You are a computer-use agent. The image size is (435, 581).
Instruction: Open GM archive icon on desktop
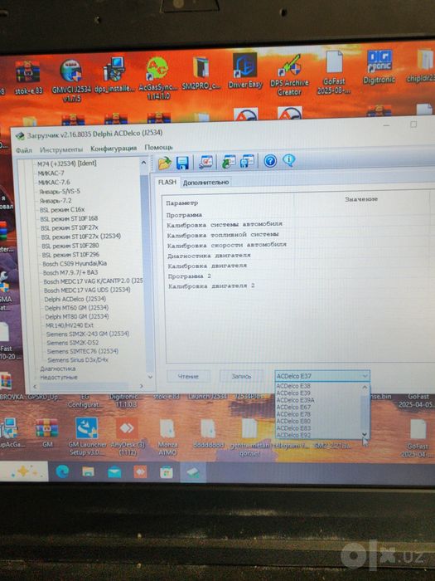pos(47,432)
